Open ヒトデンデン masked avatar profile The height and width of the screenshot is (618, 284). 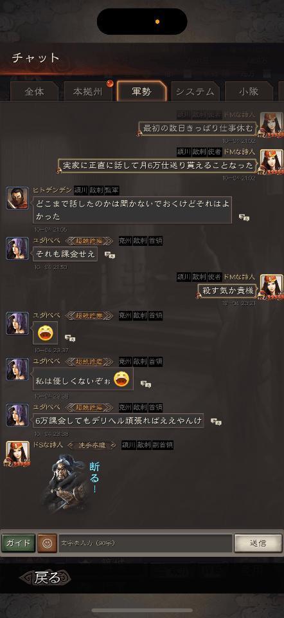[17, 198]
